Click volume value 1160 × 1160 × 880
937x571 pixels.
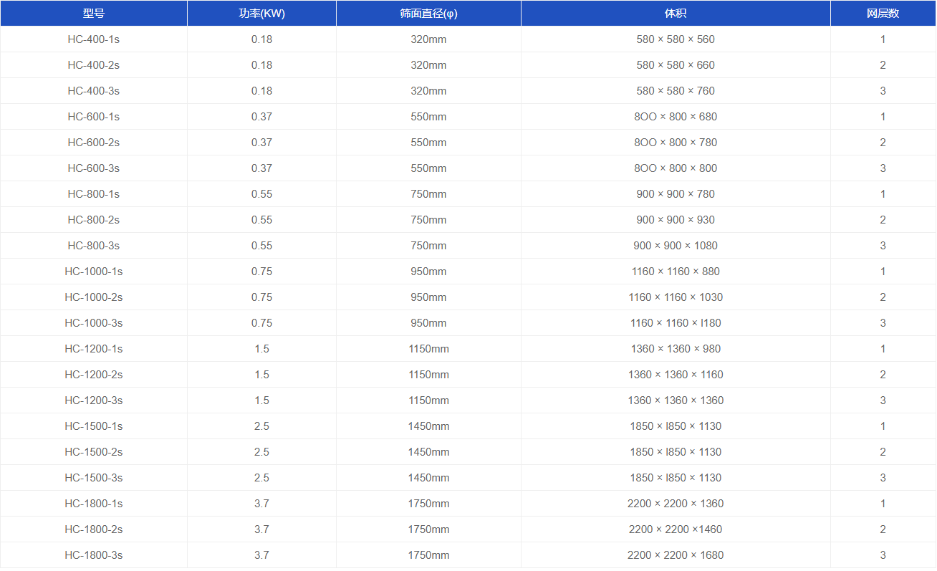point(676,272)
